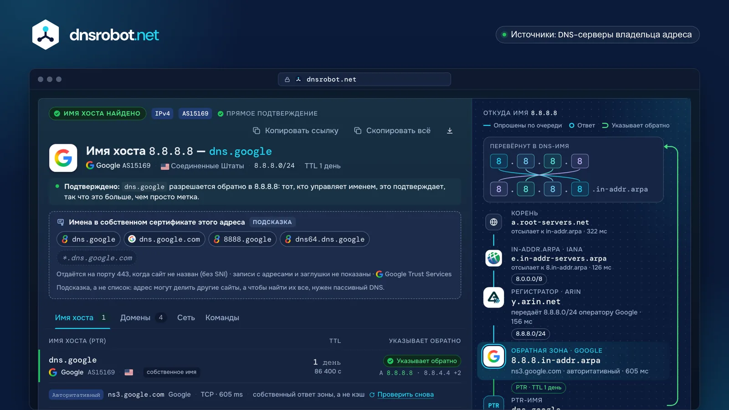
Task: Select the dns.google.com certificate chip
Action: click(x=164, y=239)
